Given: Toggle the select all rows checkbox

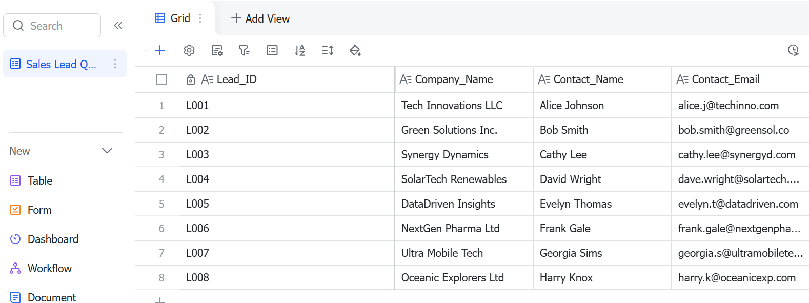Looking at the screenshot, I should 161,79.
